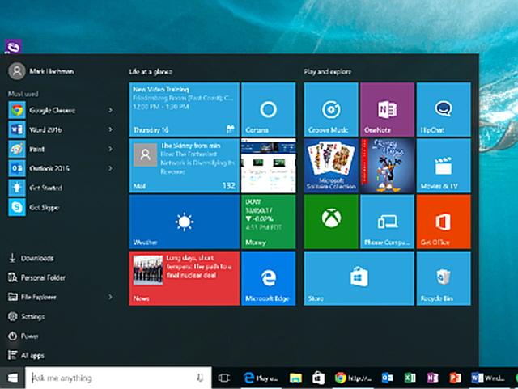Launch the Microsoft Edge tile
This screenshot has width=518, height=389.
268,278
